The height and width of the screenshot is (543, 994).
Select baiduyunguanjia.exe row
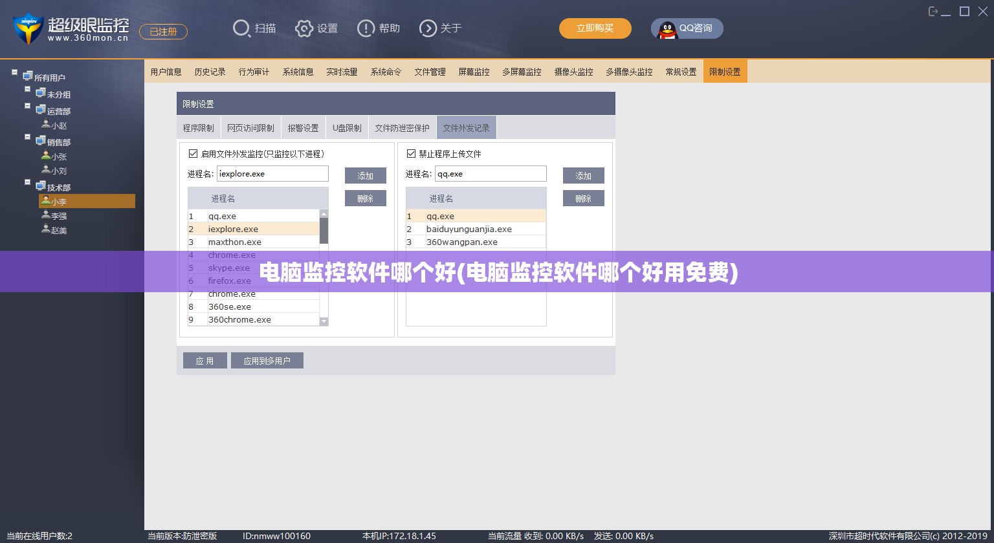pyautogui.click(x=476, y=229)
